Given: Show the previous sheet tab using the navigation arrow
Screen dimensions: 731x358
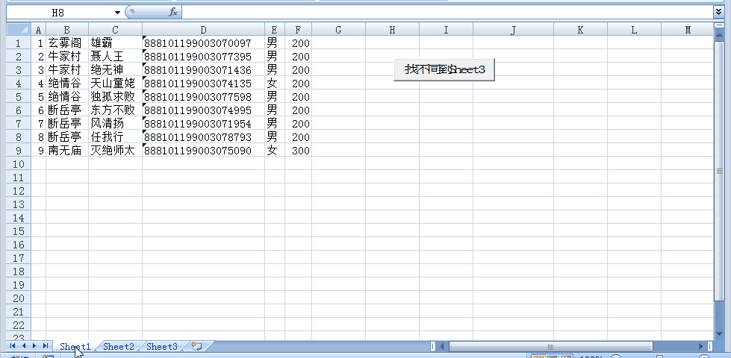Looking at the screenshot, I should click(x=23, y=346).
